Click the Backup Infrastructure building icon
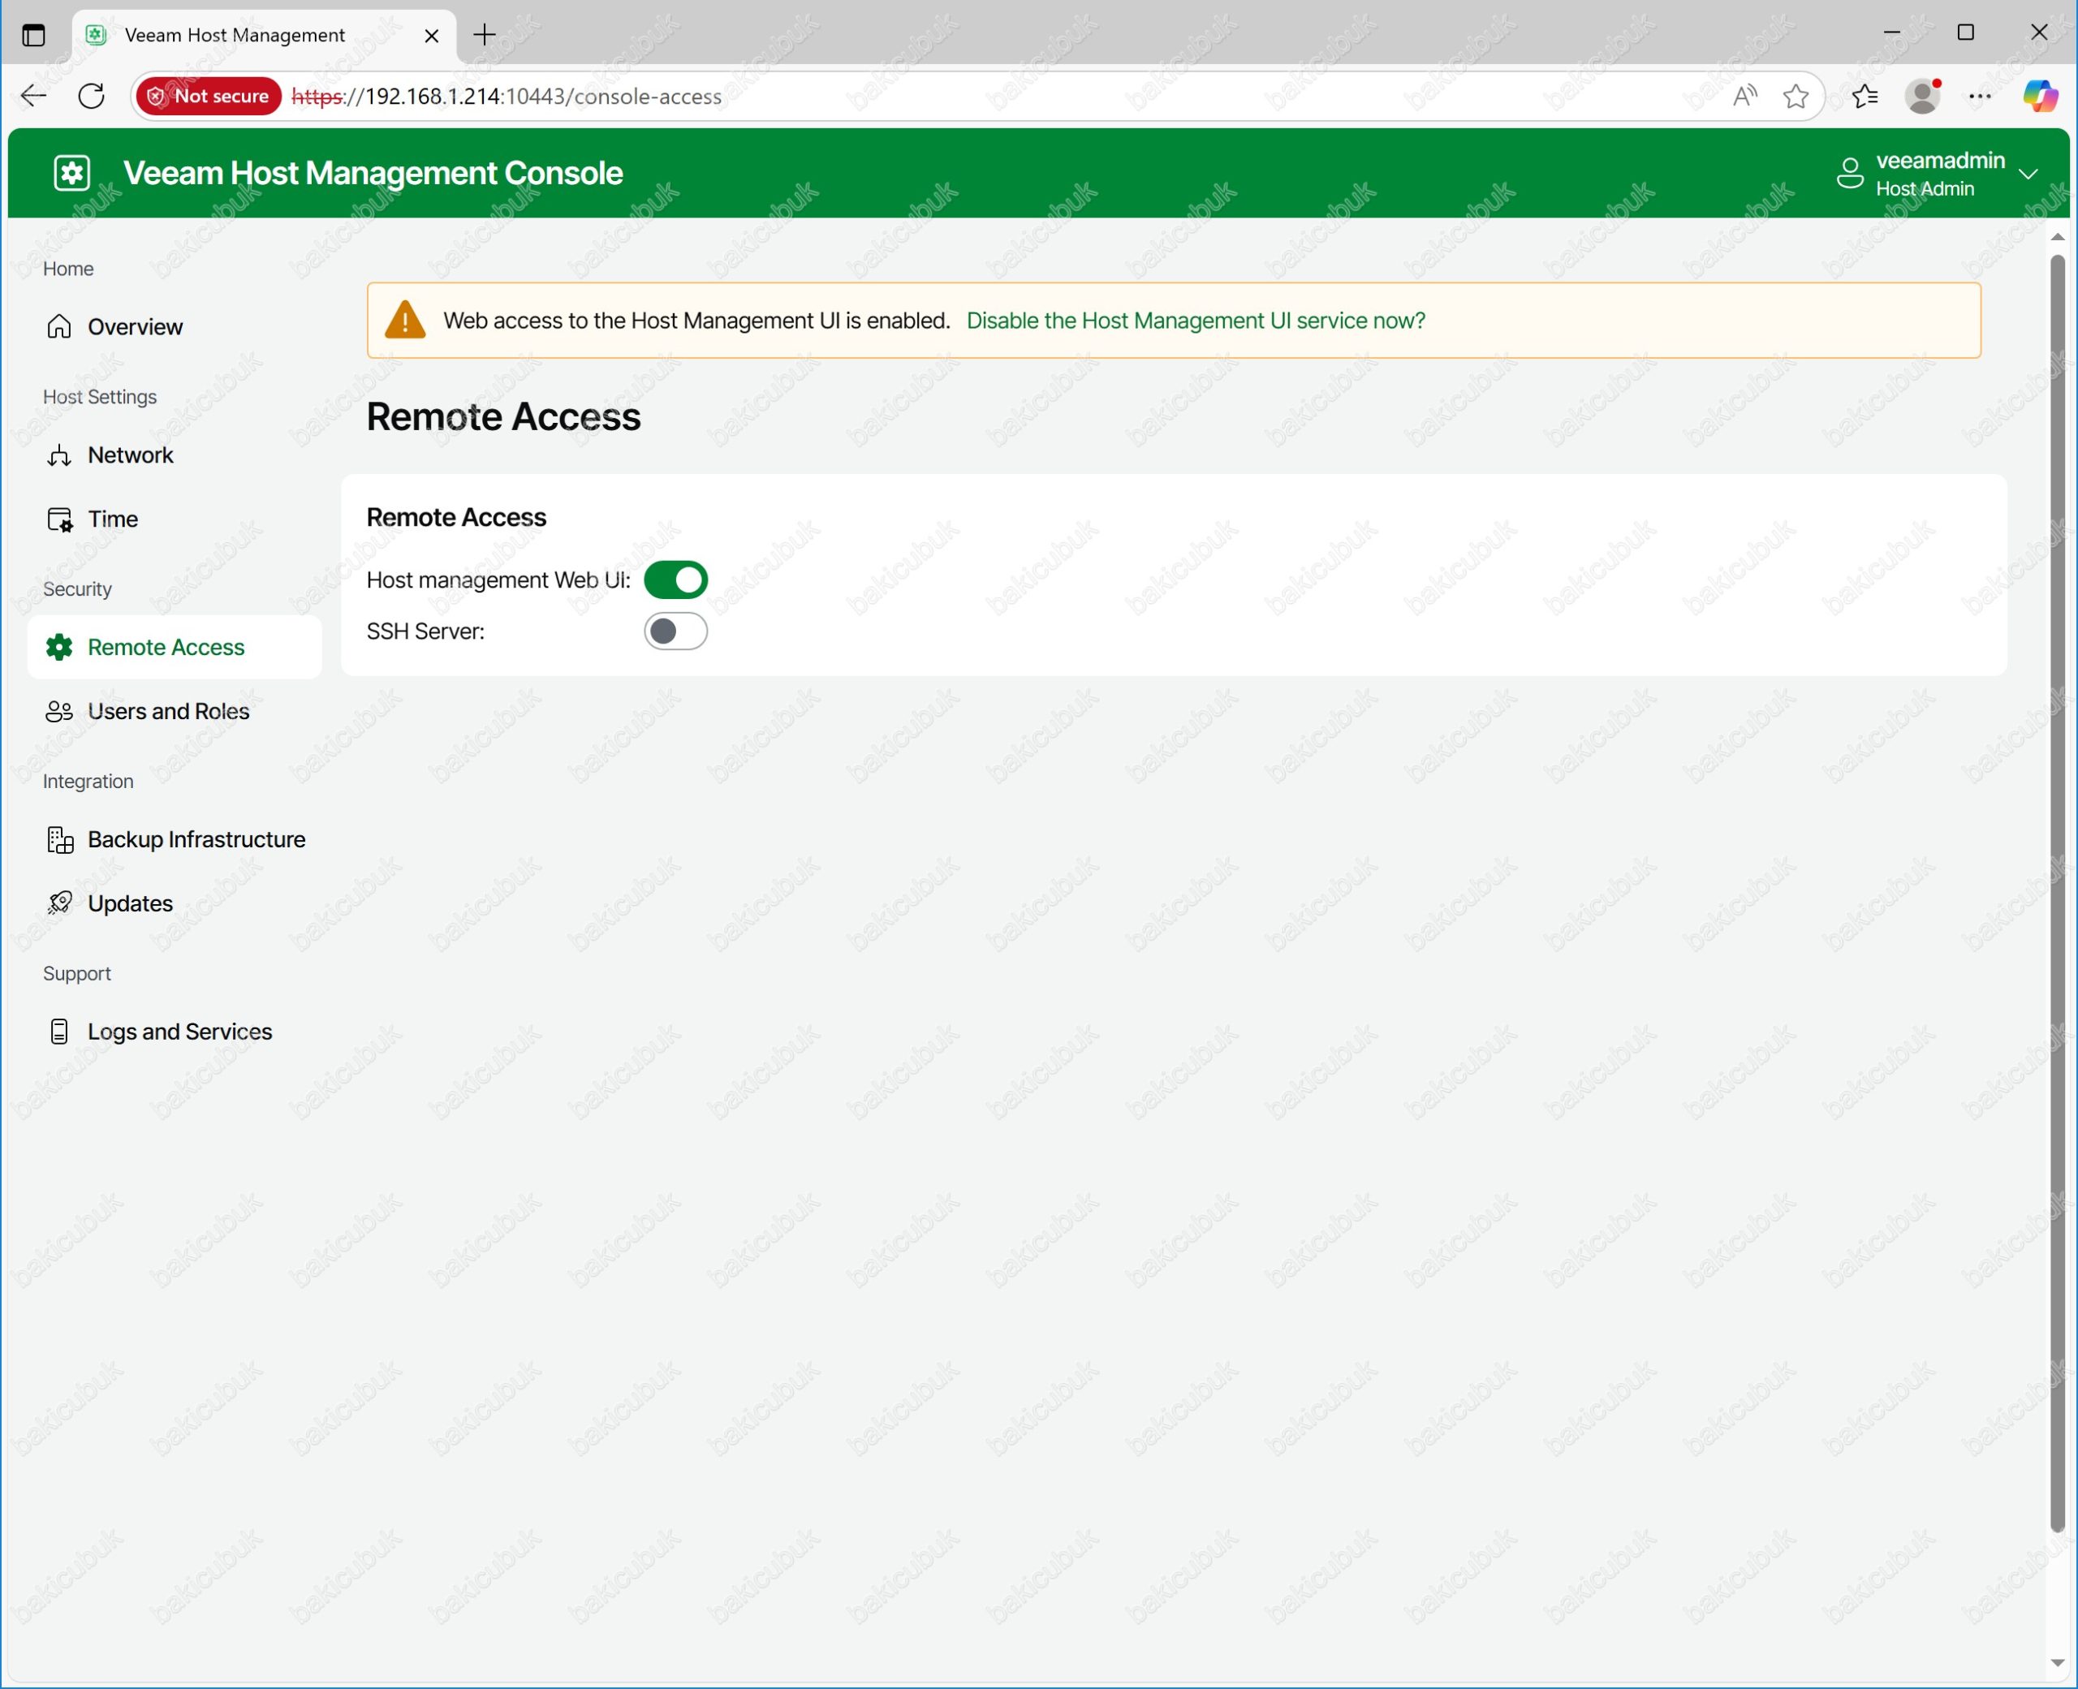This screenshot has width=2078, height=1689. 59,840
